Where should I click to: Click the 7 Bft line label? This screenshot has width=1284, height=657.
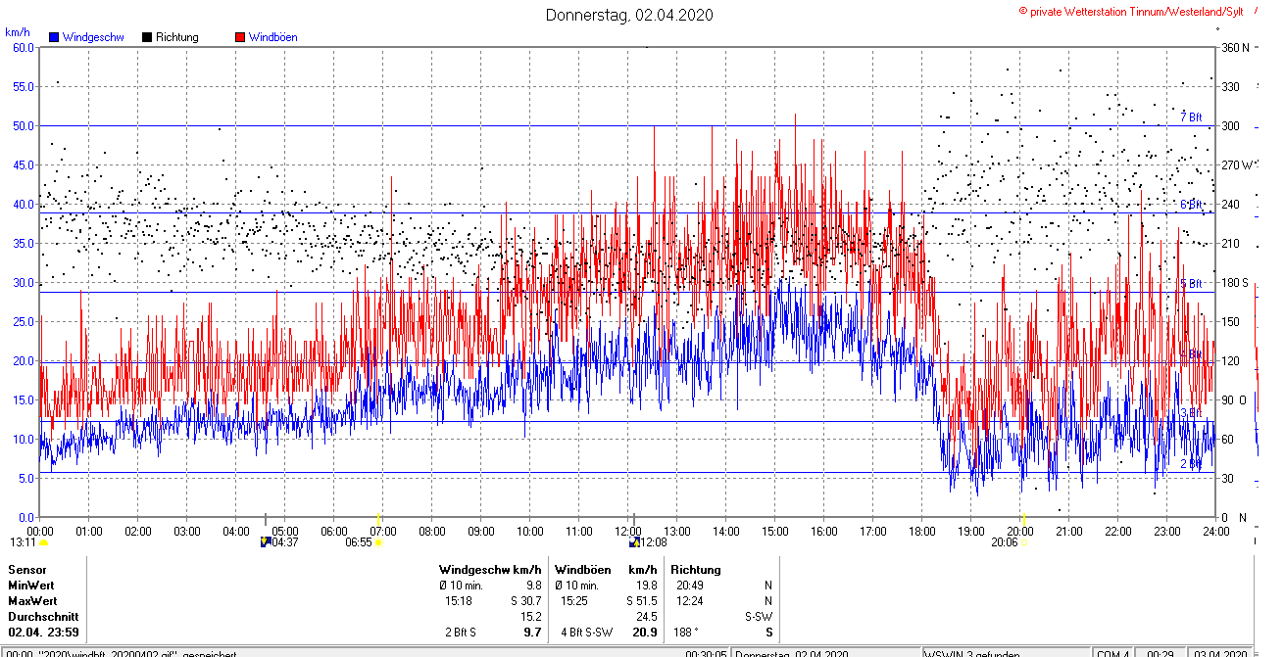click(1191, 117)
